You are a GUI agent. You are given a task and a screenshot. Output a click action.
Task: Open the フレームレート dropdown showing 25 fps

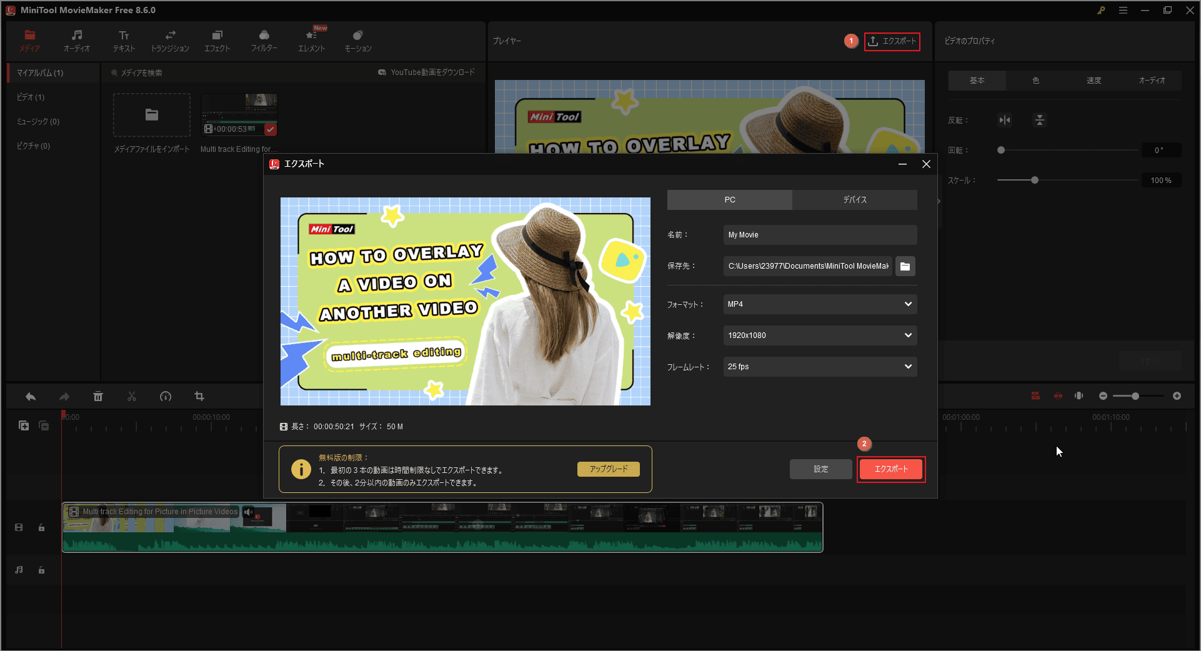(819, 367)
